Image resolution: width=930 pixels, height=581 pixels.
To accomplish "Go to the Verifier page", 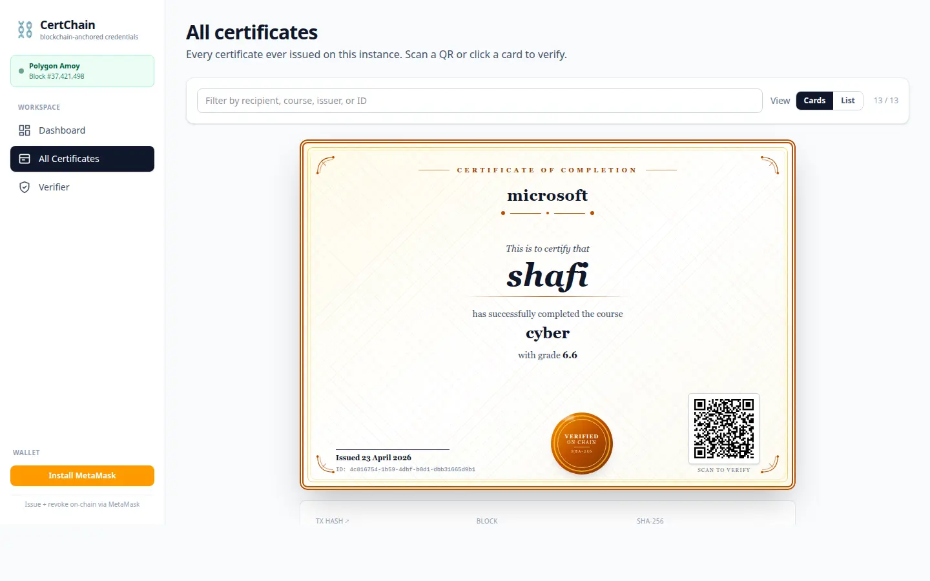I will pyautogui.click(x=82, y=187).
